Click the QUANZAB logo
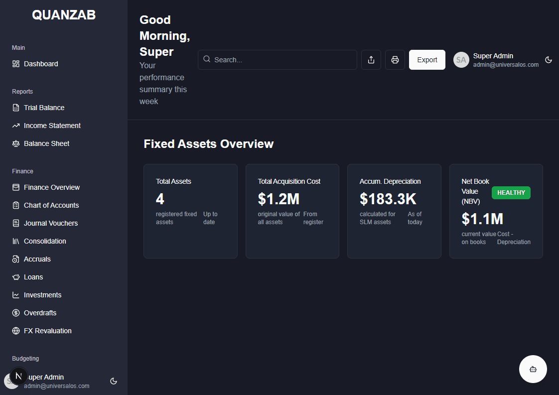559x395 pixels. (x=64, y=15)
